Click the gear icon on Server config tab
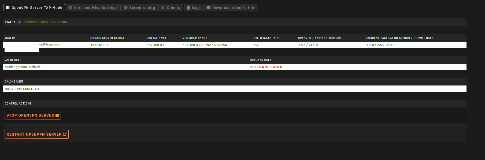The image size is (485, 160). point(125,8)
